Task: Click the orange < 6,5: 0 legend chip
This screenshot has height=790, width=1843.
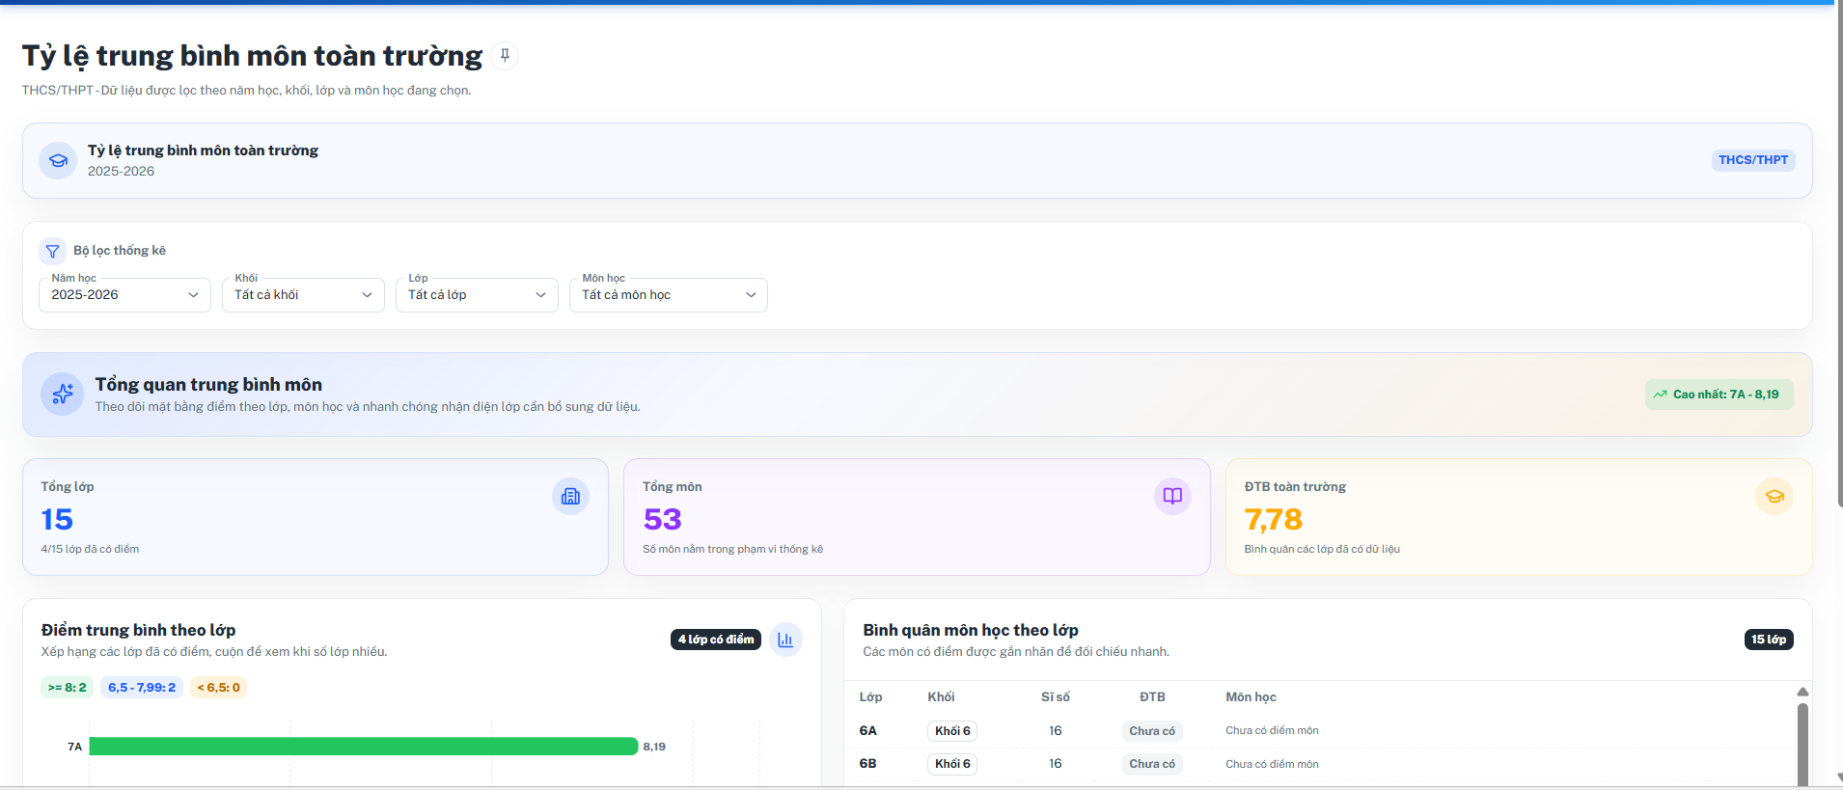Action: click(219, 688)
